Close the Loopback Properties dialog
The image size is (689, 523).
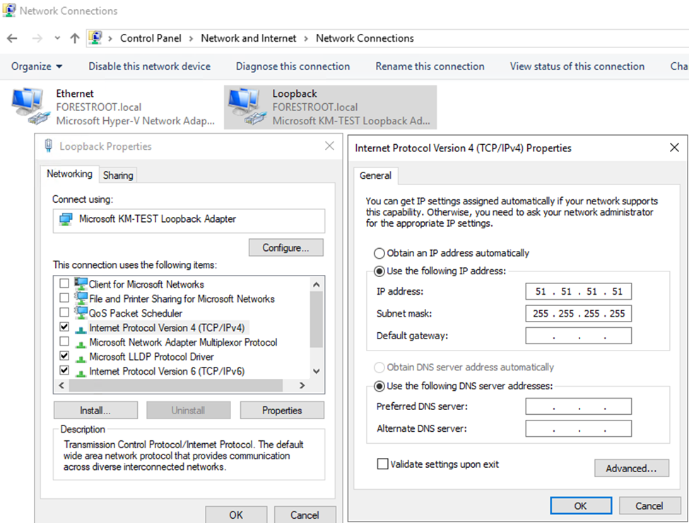click(x=329, y=146)
